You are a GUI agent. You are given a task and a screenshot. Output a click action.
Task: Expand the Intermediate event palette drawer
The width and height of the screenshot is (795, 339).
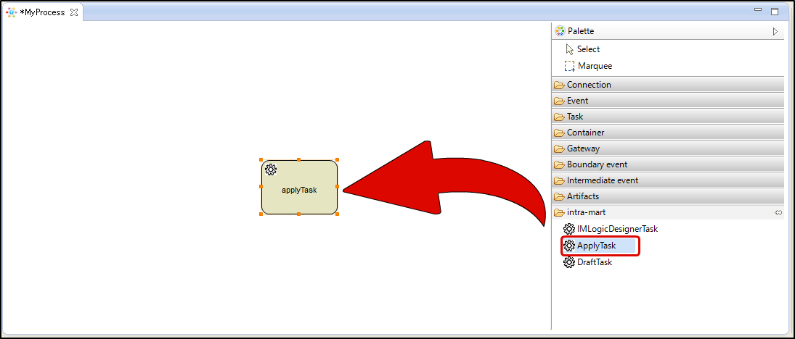click(668, 180)
